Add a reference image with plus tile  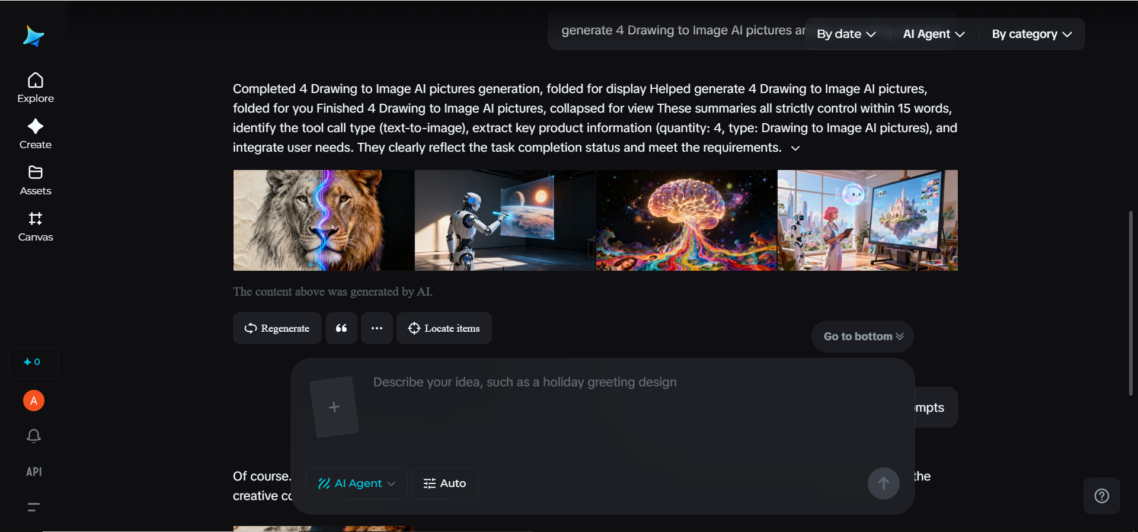coord(334,407)
